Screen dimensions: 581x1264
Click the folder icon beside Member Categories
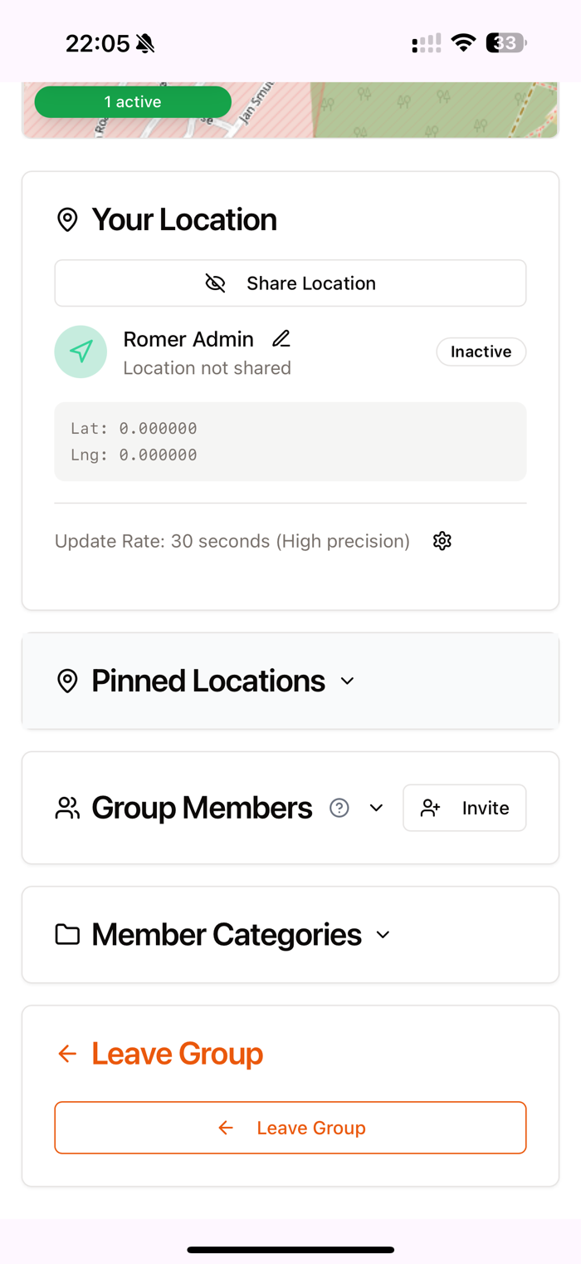(x=67, y=935)
